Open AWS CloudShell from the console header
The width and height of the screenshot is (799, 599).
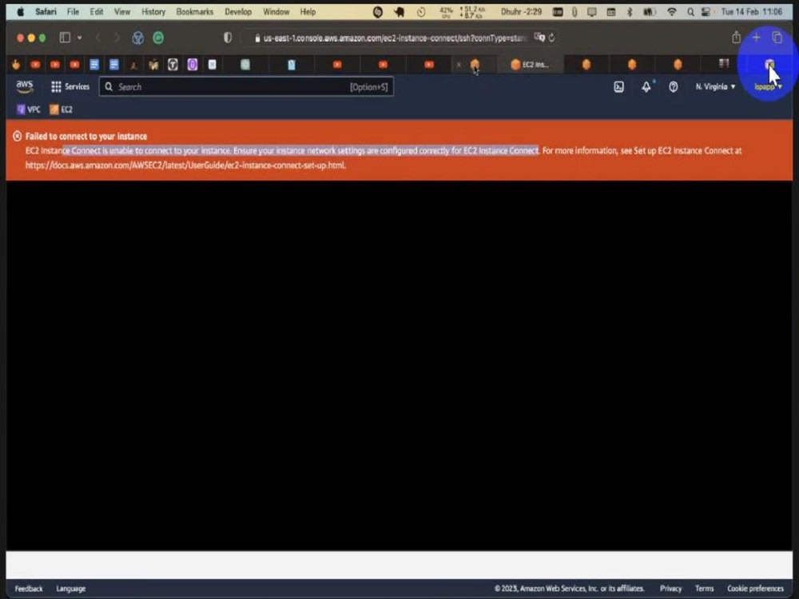click(x=618, y=86)
